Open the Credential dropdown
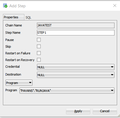The width and height of the screenshot is (120, 118). 76,67
